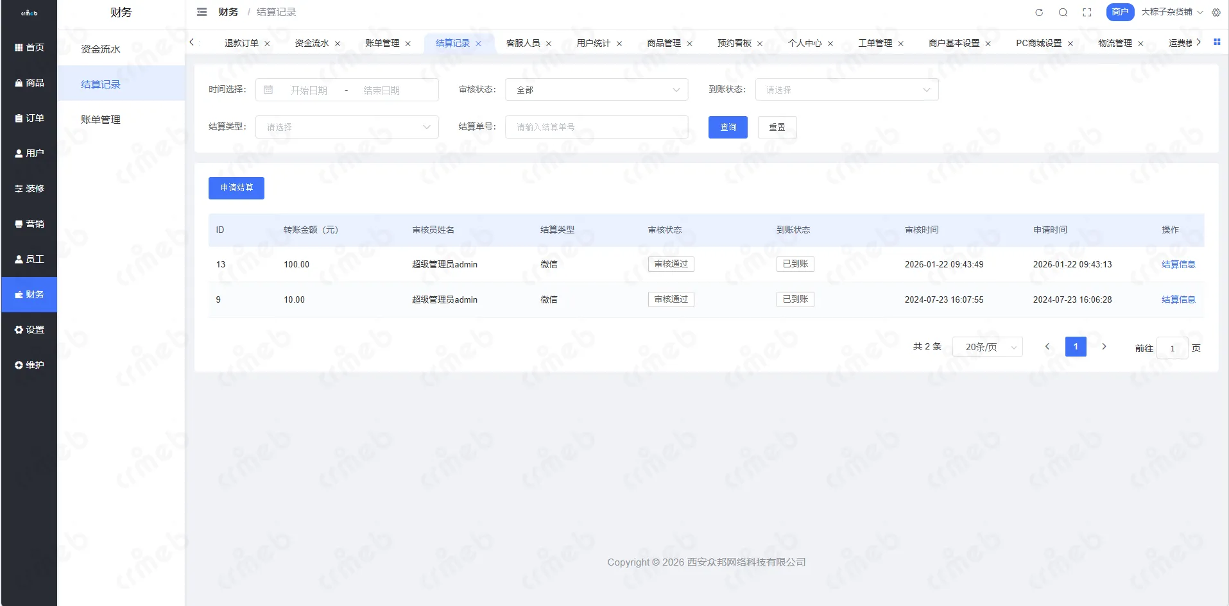Click the 查询 button
This screenshot has width=1229, height=606.
[x=728, y=127]
